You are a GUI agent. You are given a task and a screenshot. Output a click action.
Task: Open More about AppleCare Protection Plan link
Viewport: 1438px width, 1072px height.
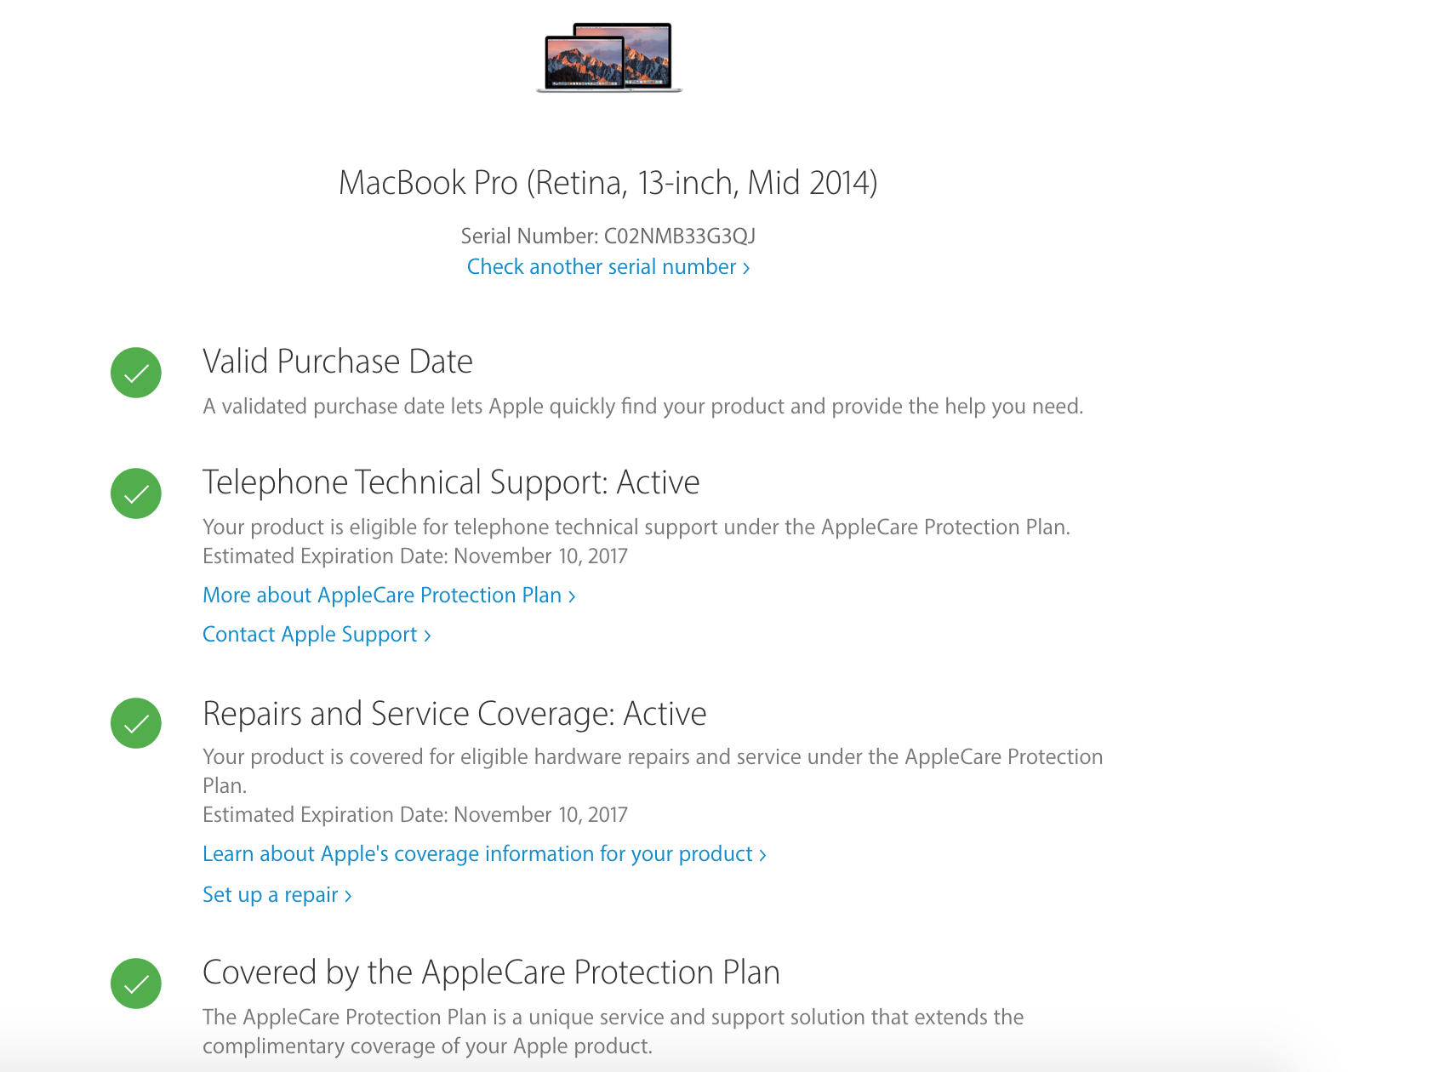click(389, 596)
